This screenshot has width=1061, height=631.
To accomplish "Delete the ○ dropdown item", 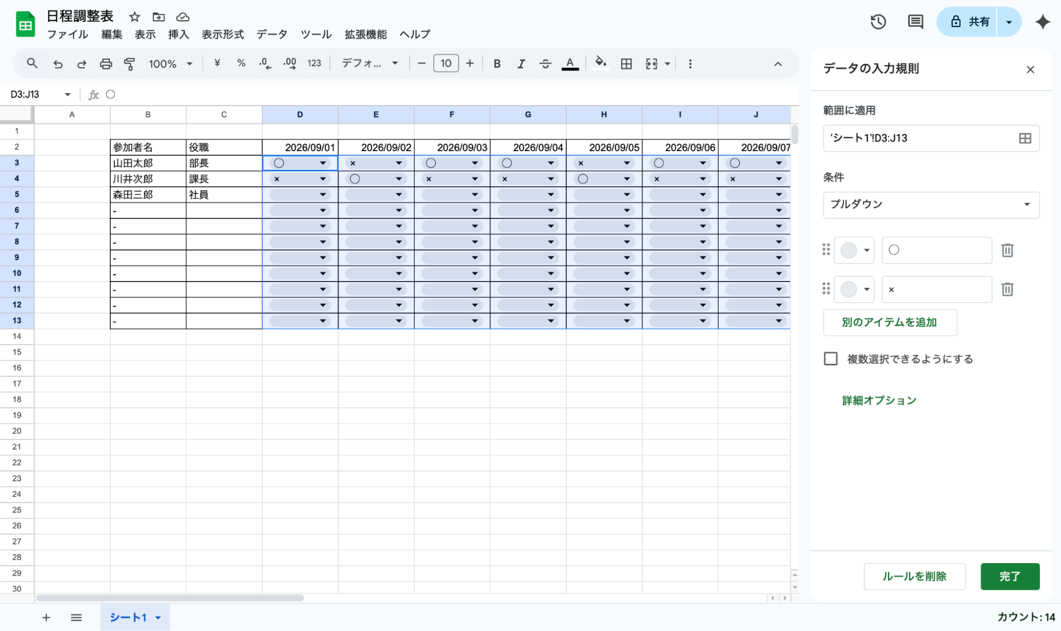I will (x=1007, y=250).
